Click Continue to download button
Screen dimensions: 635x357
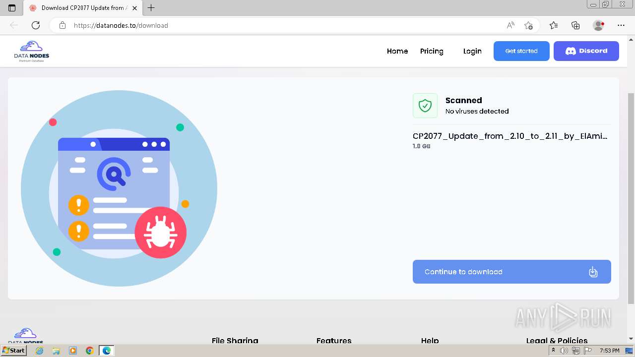tap(512, 272)
